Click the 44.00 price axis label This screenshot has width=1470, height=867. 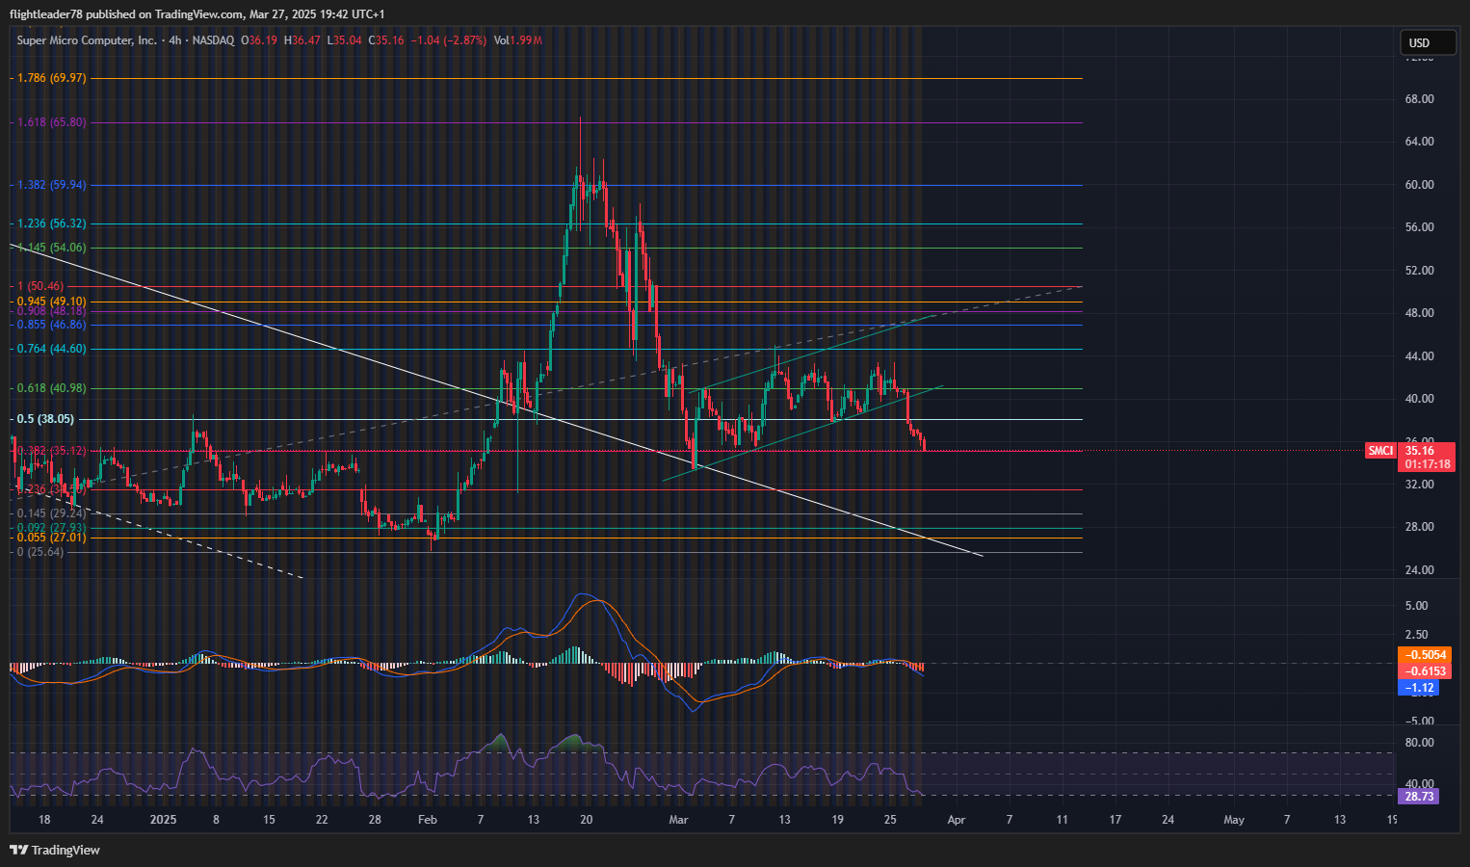tap(1420, 356)
